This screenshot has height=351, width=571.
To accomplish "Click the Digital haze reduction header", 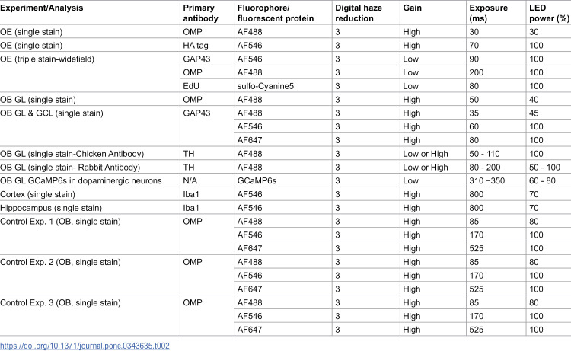I will point(359,13).
